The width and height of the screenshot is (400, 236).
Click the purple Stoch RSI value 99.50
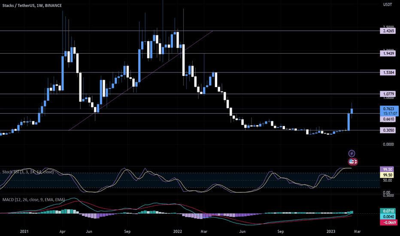(x=387, y=169)
